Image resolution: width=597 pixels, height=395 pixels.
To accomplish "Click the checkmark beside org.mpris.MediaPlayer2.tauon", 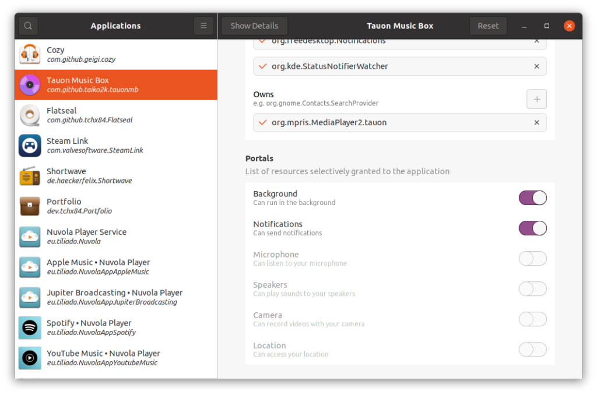I will [262, 122].
